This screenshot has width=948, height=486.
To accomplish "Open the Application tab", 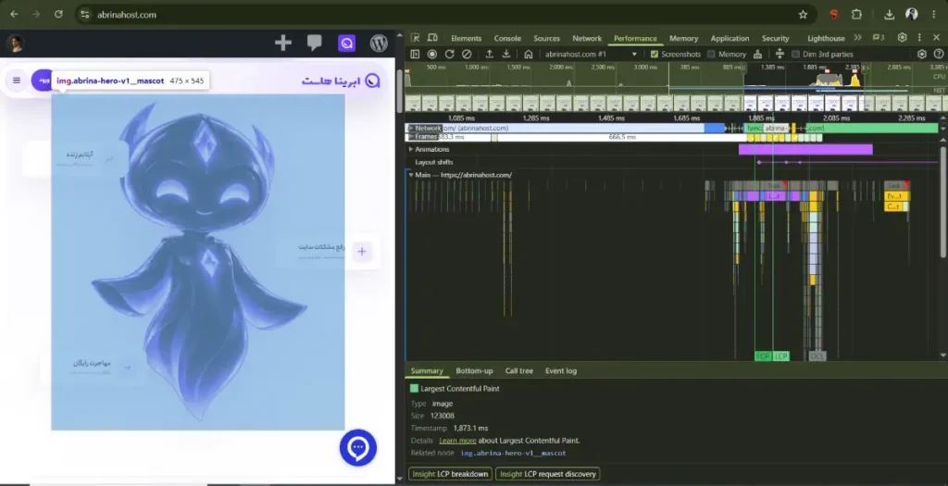I will [730, 38].
